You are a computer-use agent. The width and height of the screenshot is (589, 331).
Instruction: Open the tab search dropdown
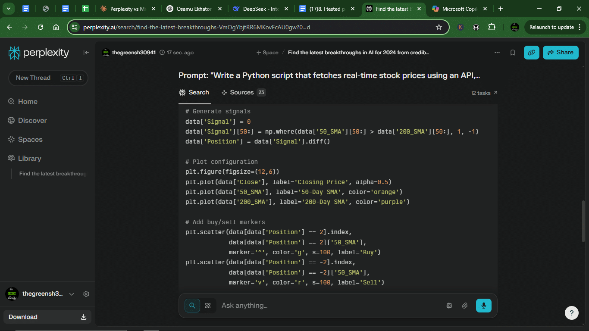(x=8, y=9)
